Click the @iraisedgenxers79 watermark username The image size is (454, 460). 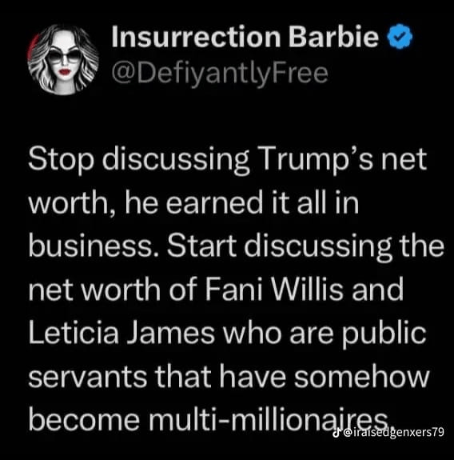[x=393, y=433]
